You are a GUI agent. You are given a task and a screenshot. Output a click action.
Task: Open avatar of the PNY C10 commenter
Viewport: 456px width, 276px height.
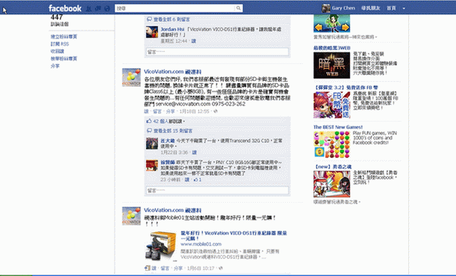point(152,165)
